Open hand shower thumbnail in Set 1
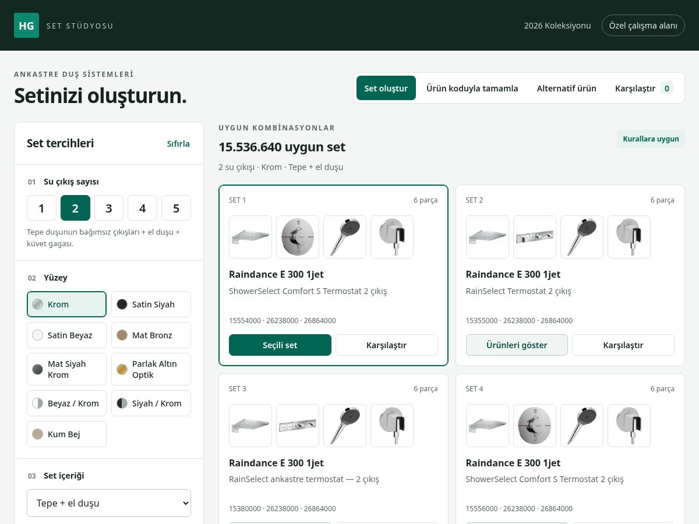This screenshot has width=699, height=524. coord(345,237)
